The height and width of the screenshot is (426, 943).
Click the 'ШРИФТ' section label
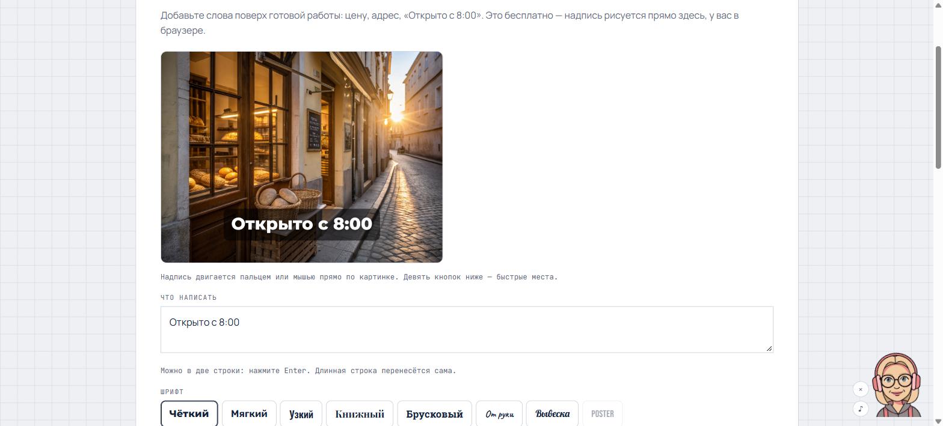(172, 392)
